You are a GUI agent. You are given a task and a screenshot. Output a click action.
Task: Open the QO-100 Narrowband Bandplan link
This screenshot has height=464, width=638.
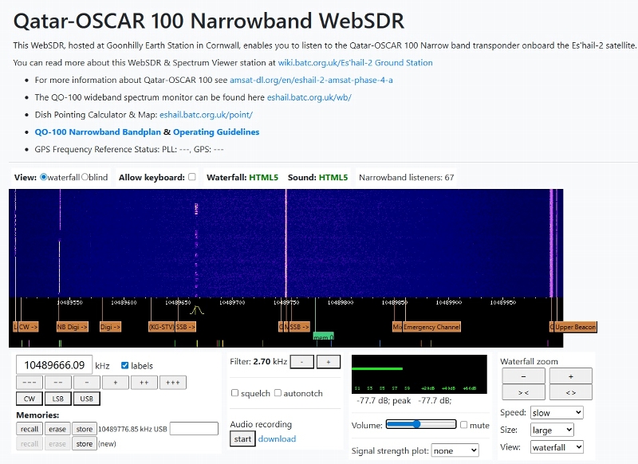(x=97, y=132)
